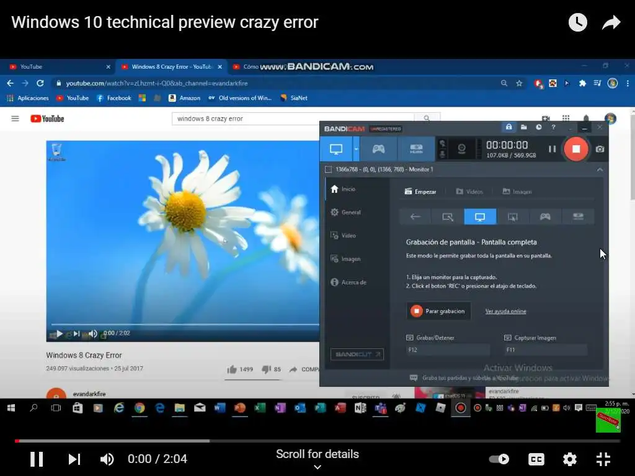Bookmark page with star icon
Image resolution: width=635 pixels, height=476 pixels.
[519, 84]
